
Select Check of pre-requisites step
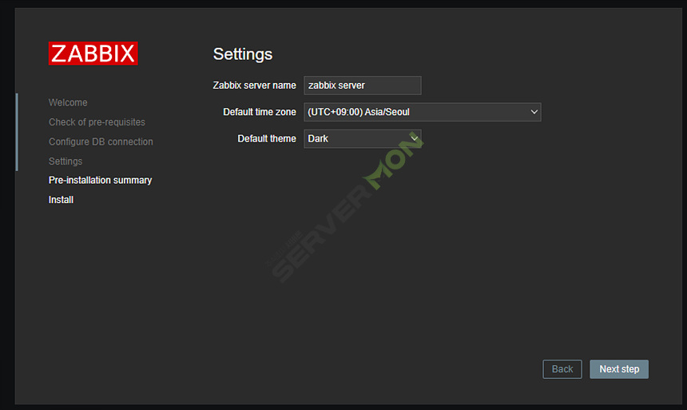click(97, 122)
